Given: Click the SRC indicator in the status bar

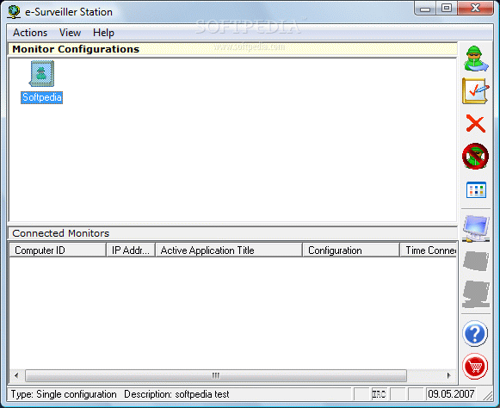Looking at the screenshot, I should [379, 394].
